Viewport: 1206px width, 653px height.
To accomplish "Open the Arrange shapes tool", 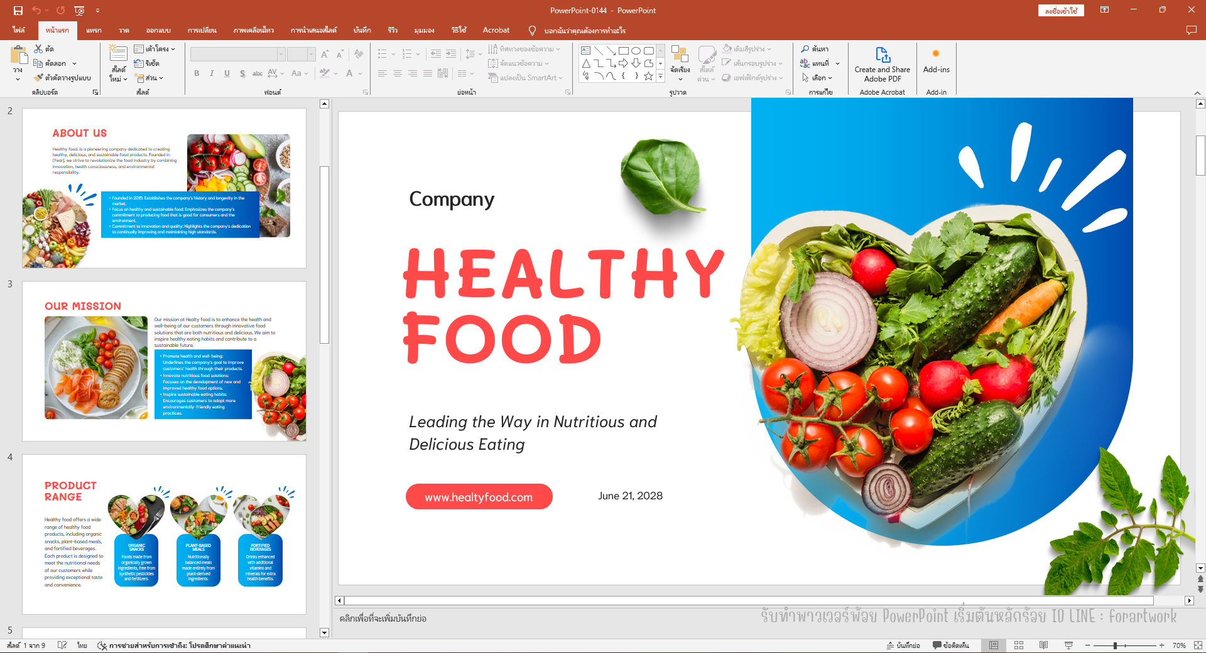I will click(x=680, y=63).
